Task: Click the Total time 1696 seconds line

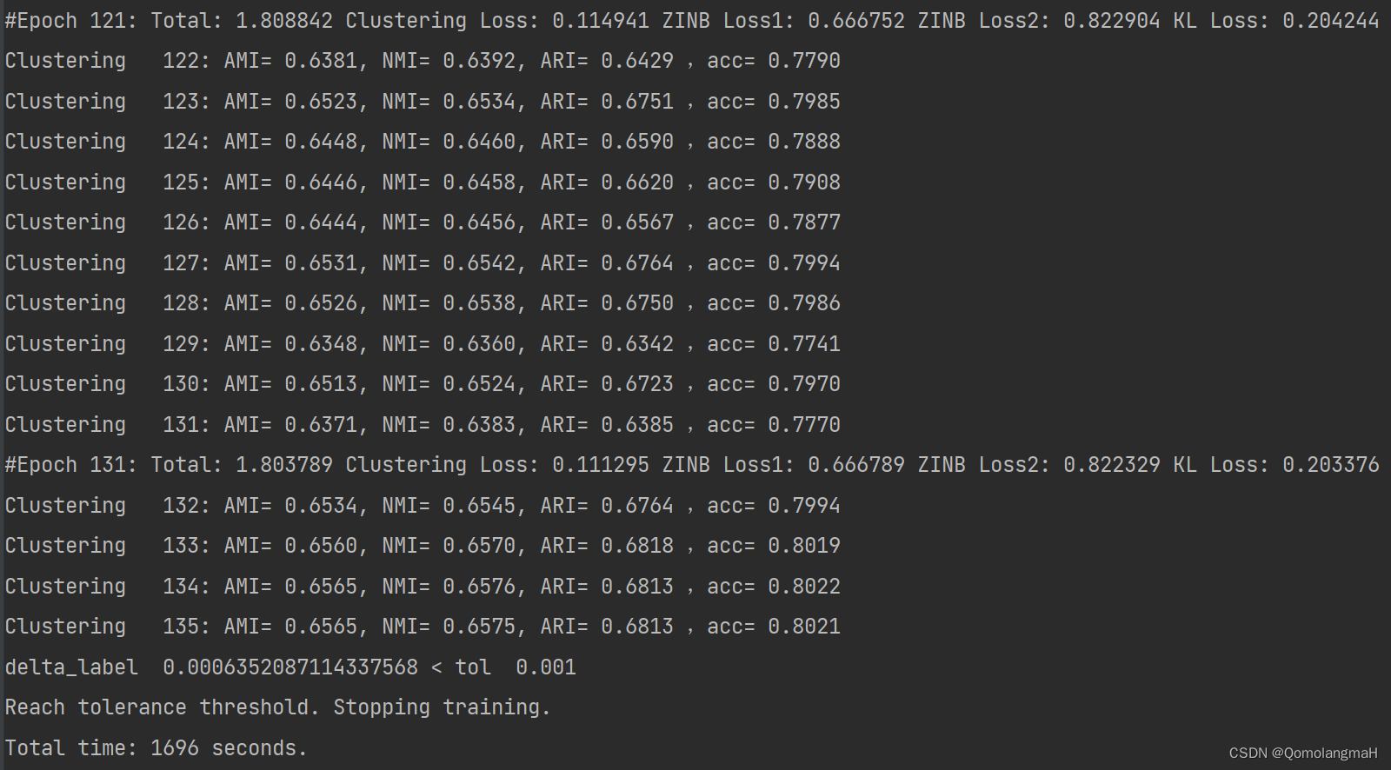Action: tap(156, 748)
